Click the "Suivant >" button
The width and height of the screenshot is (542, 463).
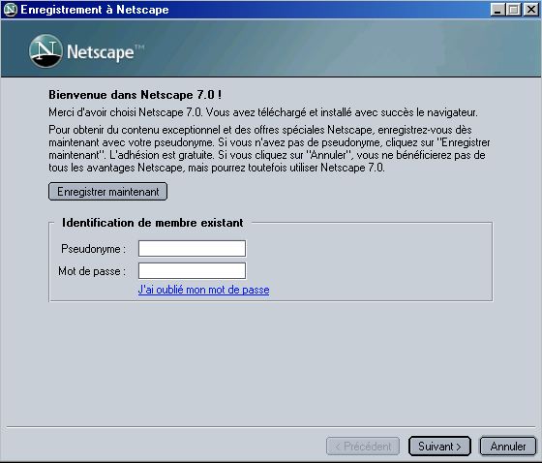[439, 446]
